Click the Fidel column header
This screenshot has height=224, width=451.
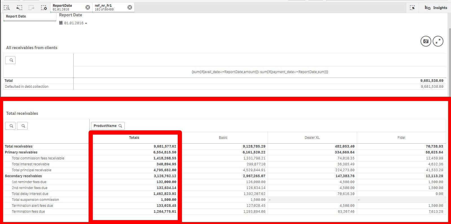[x=401, y=138]
